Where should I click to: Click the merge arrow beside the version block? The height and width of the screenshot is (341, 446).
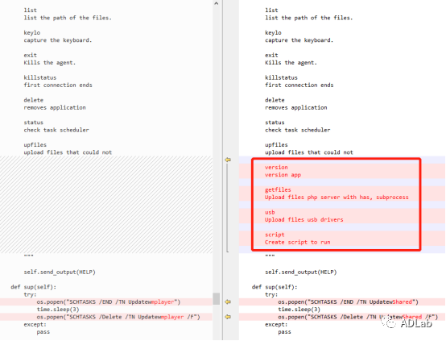coord(228,160)
